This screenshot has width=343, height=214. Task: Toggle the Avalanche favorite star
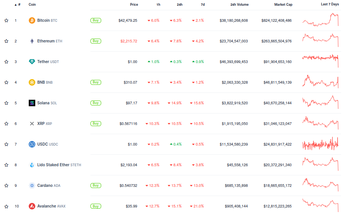coord(7,206)
